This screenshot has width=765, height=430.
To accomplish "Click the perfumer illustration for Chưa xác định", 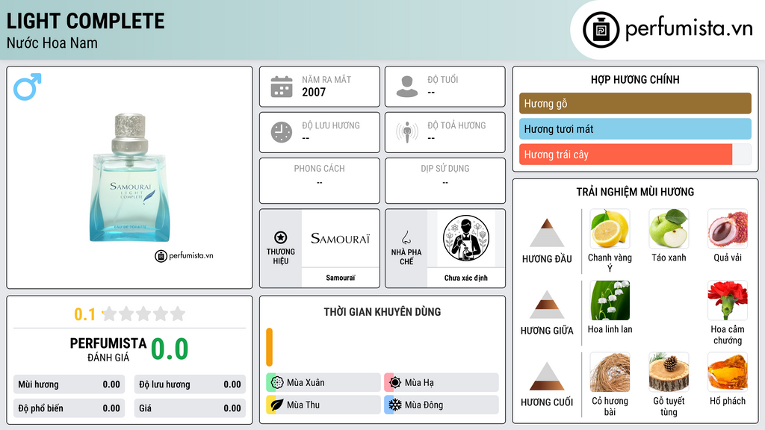I will pos(466,238).
